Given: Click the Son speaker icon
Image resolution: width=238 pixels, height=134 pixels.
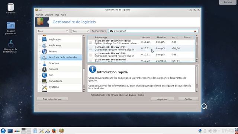Looking at the screenshot, I should tap(44, 75).
